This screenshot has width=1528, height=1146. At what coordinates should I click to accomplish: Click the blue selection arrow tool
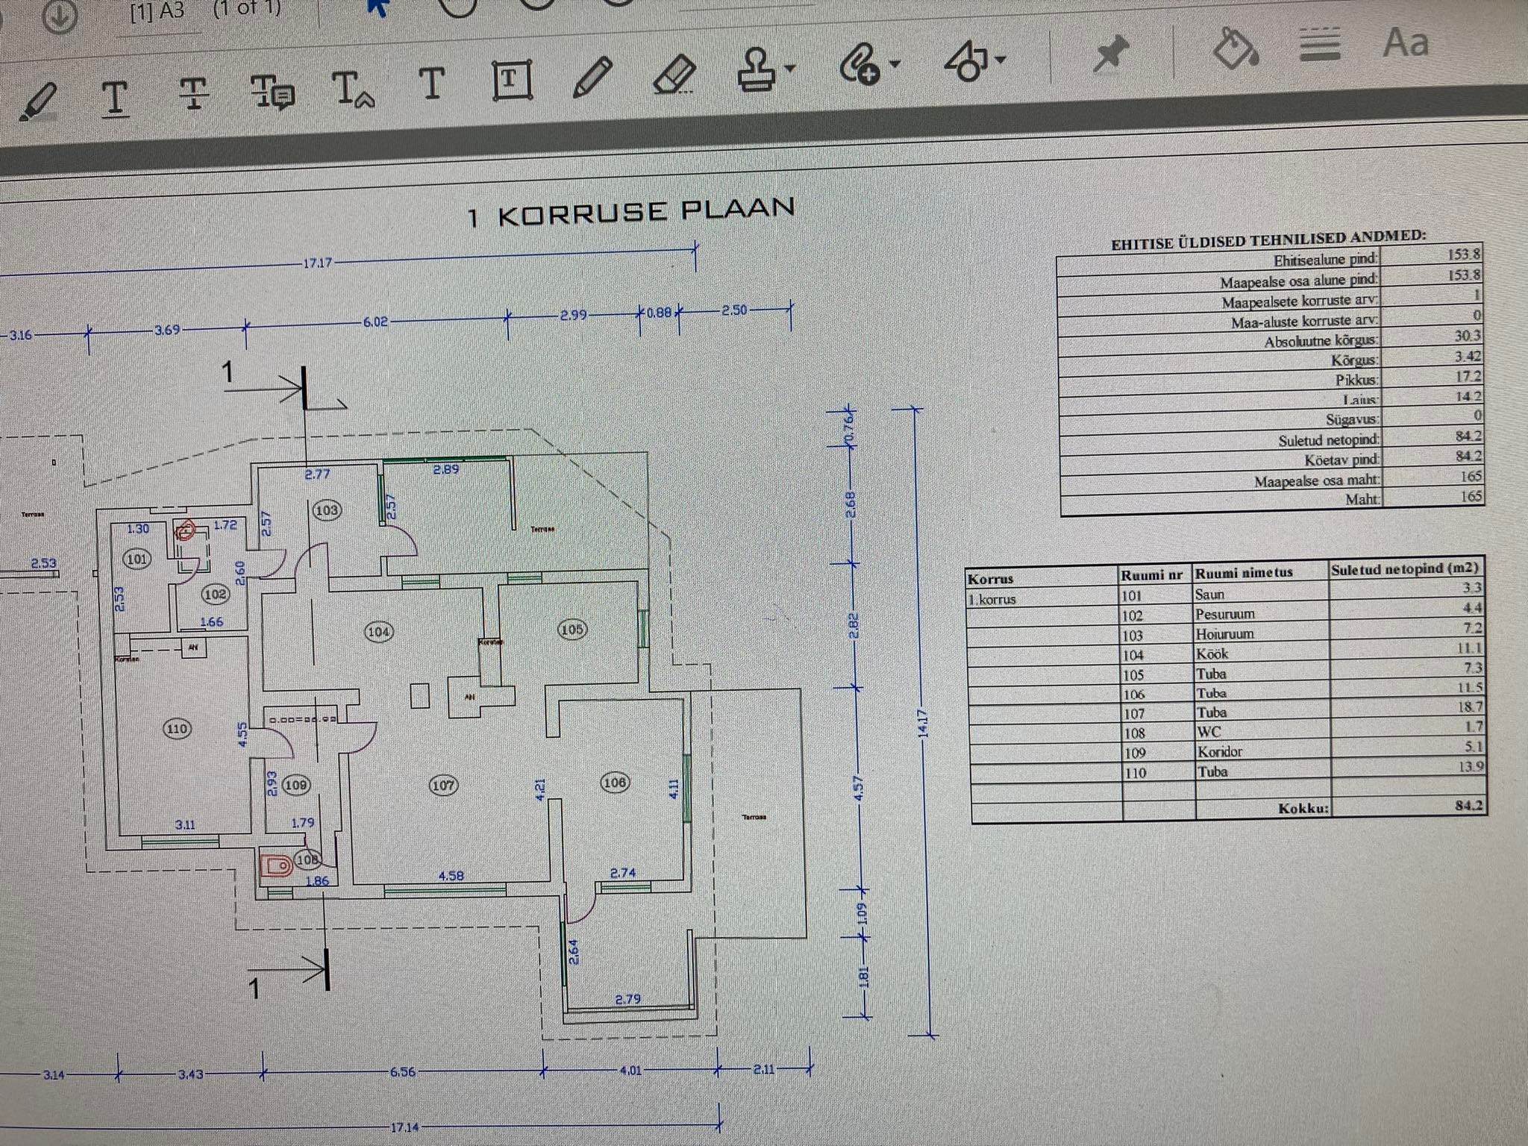click(x=378, y=7)
